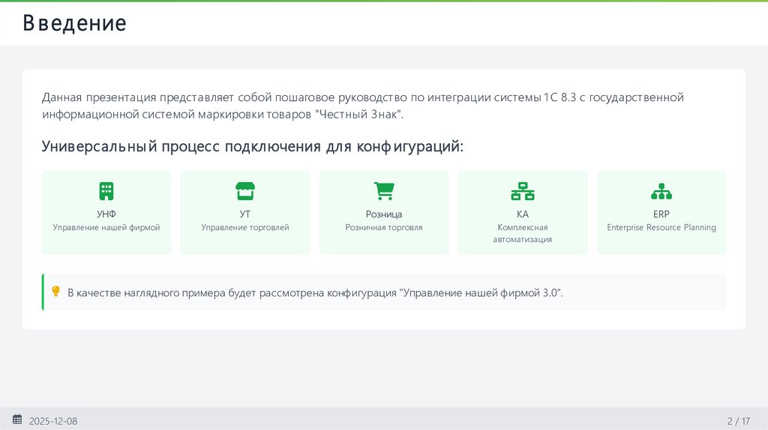
Task: Click the shopping cart icon above Розница
Action: point(384,191)
